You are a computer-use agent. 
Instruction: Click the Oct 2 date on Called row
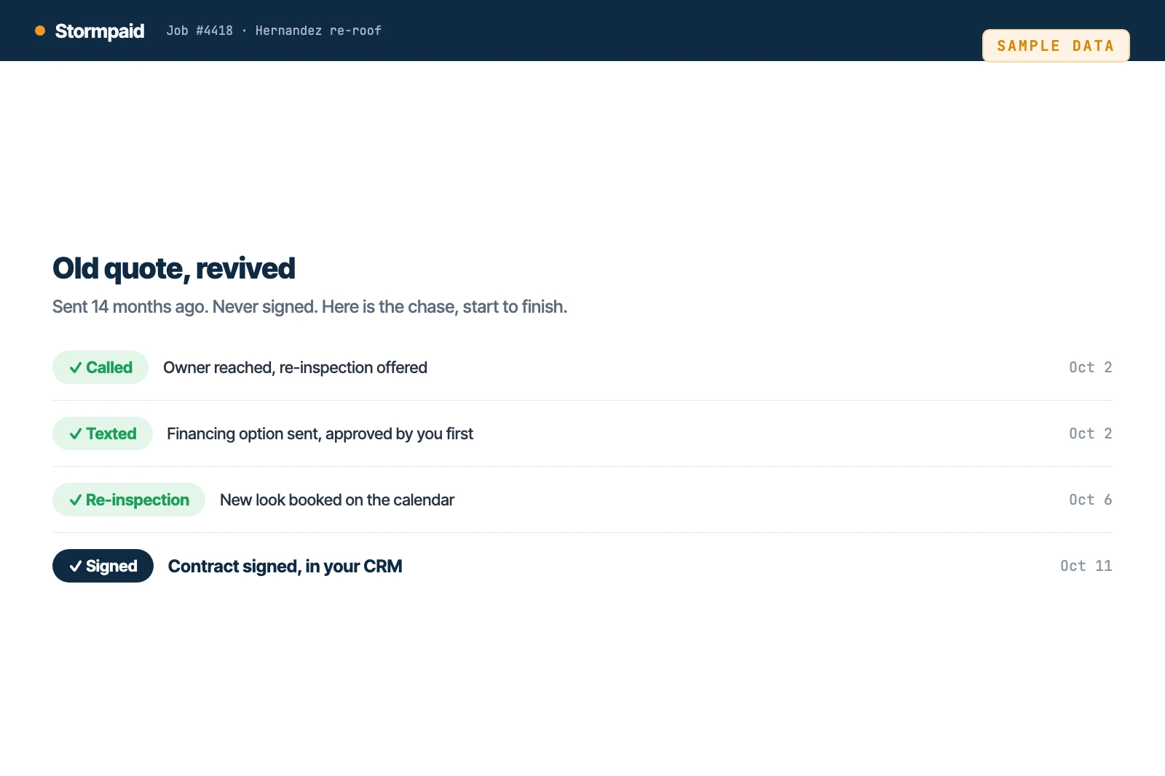point(1090,367)
